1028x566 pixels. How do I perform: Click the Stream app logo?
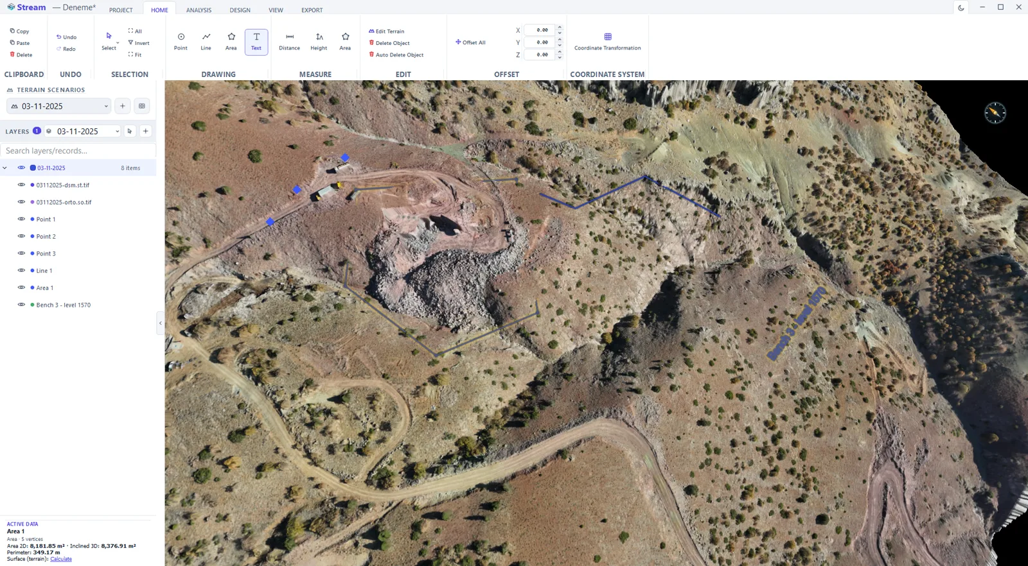(26, 7)
